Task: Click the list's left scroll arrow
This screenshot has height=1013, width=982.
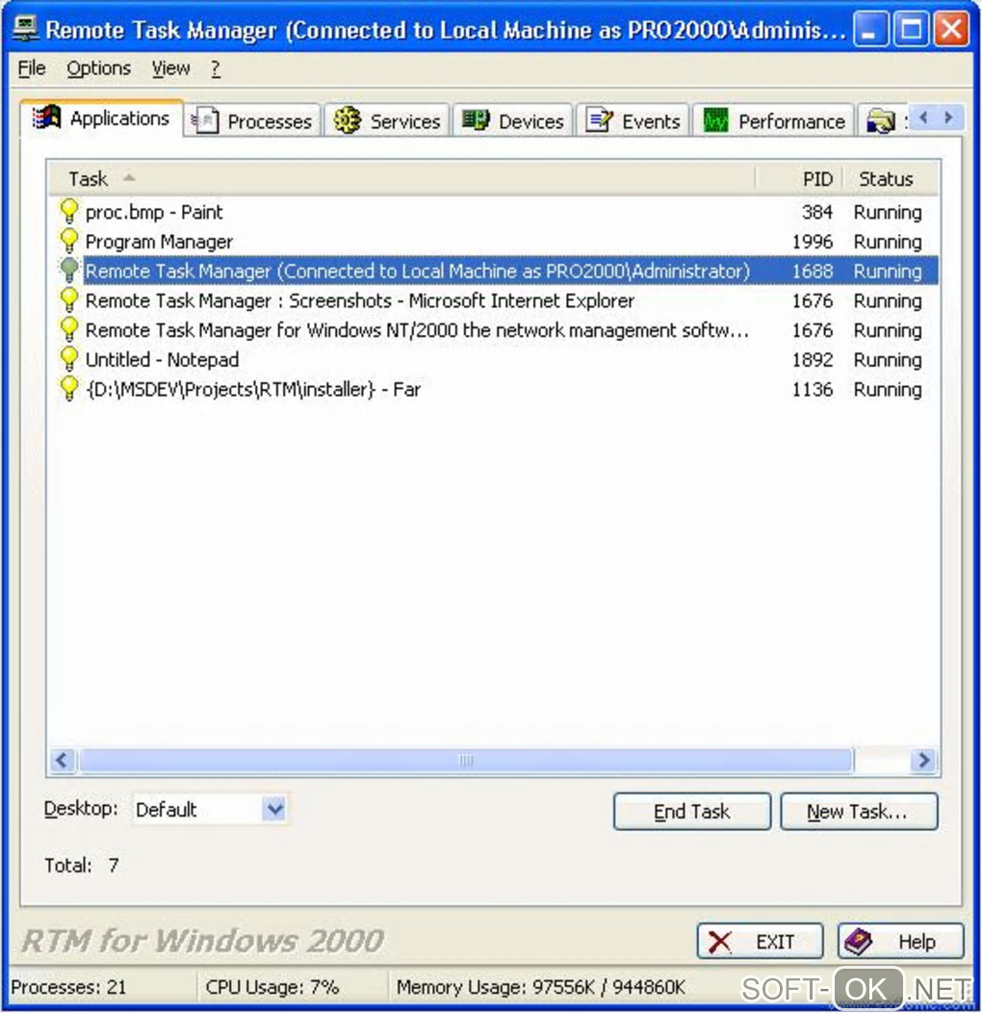Action: pyautogui.click(x=63, y=761)
